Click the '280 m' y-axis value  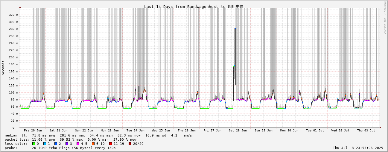click(13, 29)
